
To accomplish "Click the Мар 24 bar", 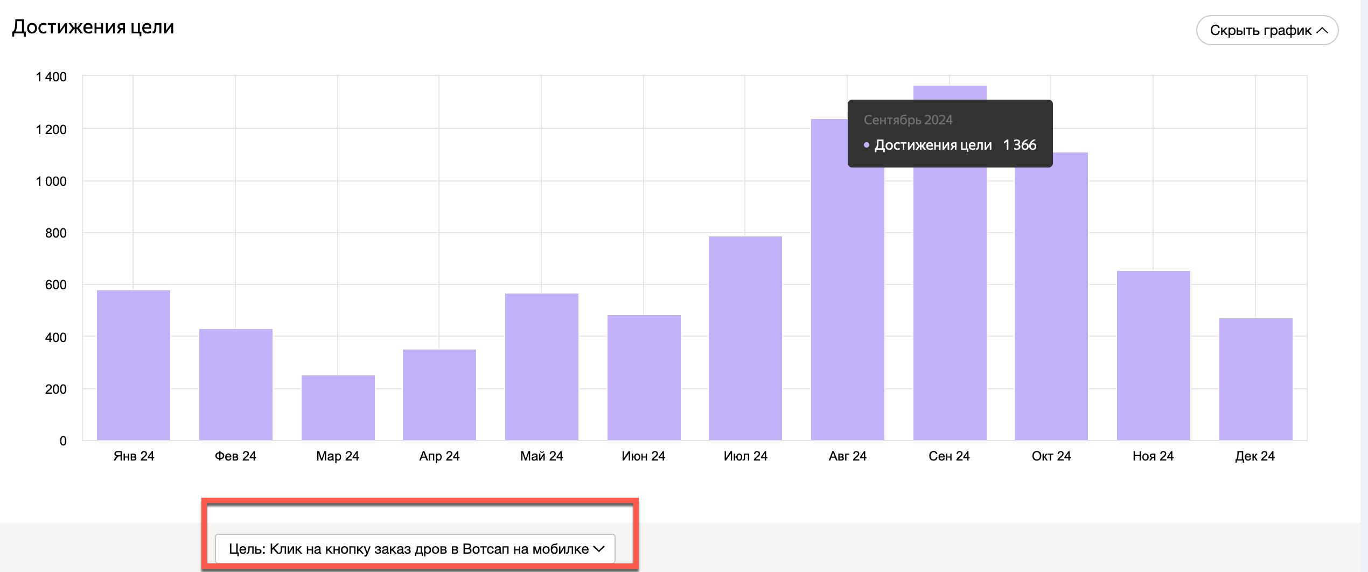I will (x=338, y=408).
